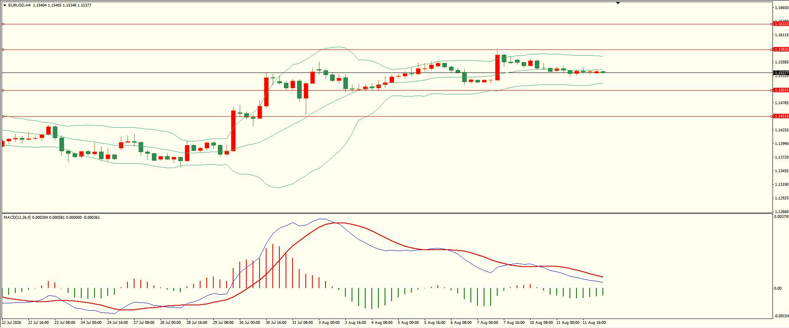
Task: Click the 28 Jul 16:00 time label
Action: [x=197, y=323]
